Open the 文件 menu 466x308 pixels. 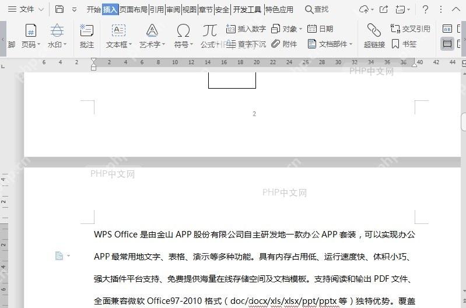tap(26, 9)
